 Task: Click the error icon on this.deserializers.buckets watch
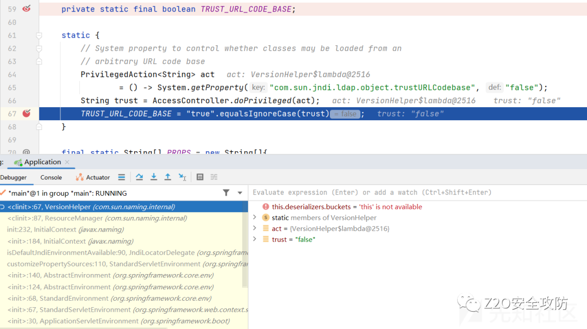point(265,207)
